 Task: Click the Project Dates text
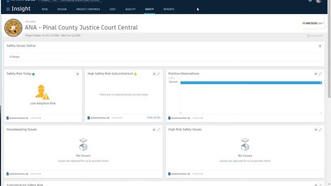(x=53, y=36)
